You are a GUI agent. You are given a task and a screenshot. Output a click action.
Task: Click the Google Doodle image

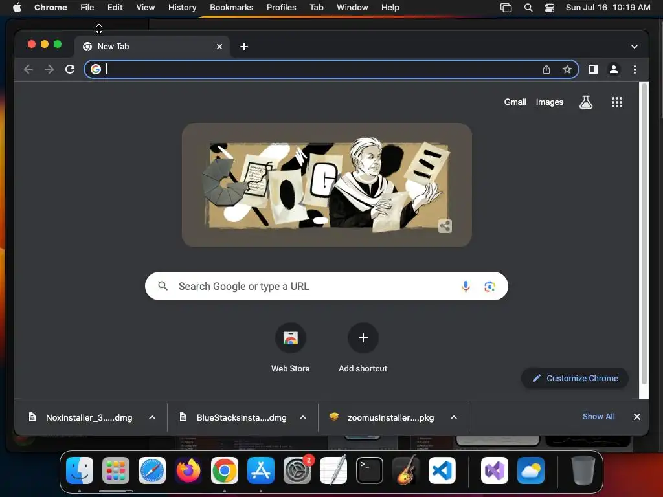tap(327, 185)
